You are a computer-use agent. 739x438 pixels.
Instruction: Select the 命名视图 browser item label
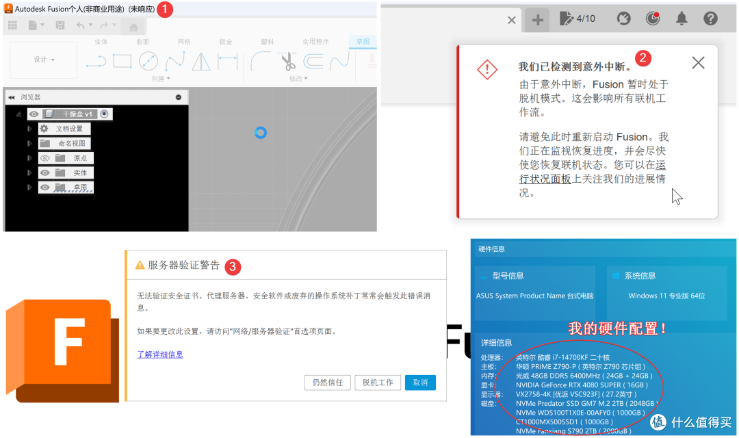pos(72,143)
